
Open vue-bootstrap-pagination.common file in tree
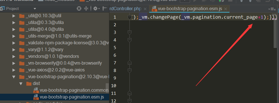[x=54, y=90]
